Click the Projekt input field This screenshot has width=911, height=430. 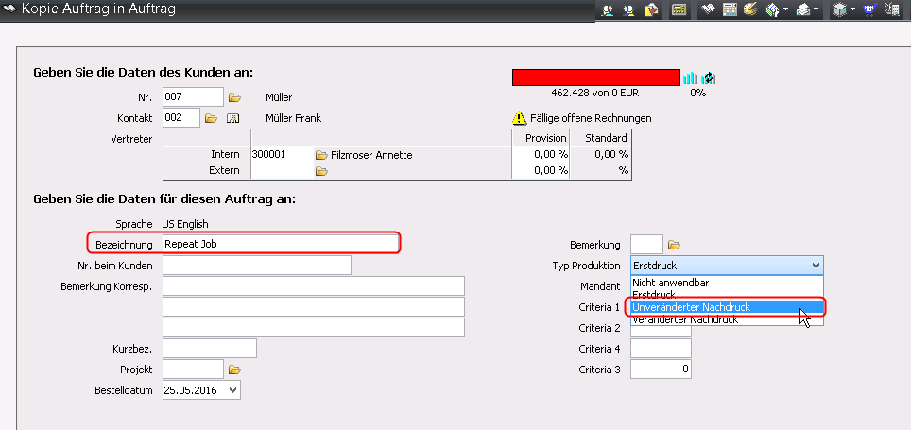tap(193, 369)
